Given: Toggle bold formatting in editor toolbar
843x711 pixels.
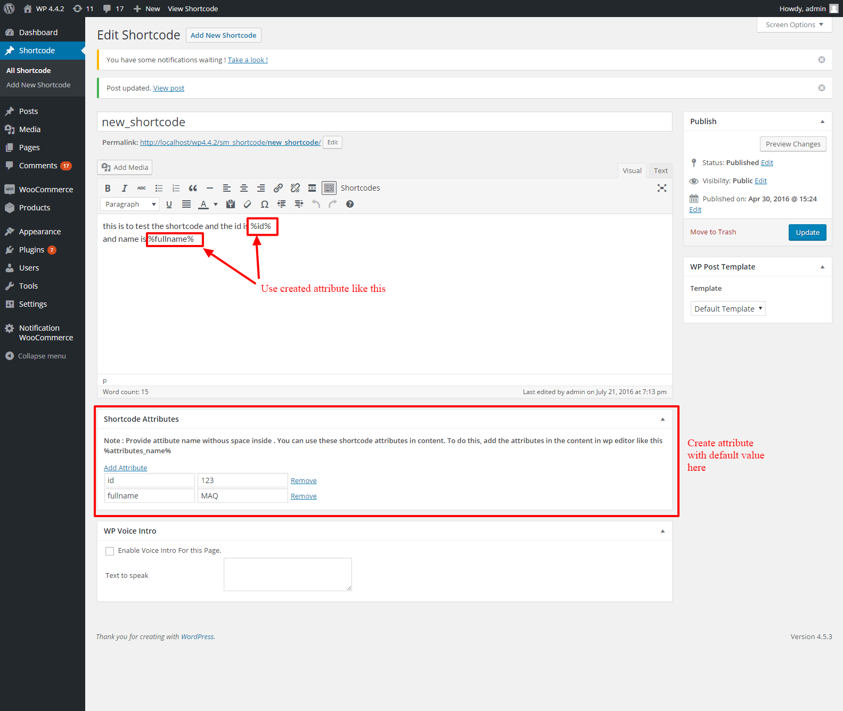Looking at the screenshot, I should point(108,188).
